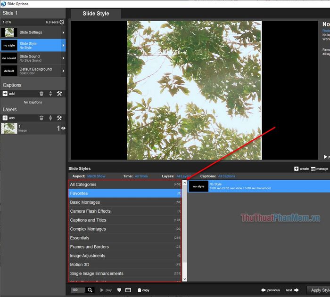Screen dimensions: 330x297
Task: Select Image Adjustments category
Action: [125, 256]
